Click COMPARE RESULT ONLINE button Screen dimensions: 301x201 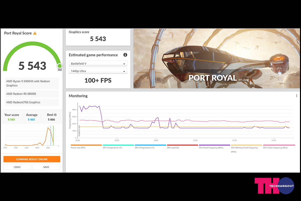(32, 159)
